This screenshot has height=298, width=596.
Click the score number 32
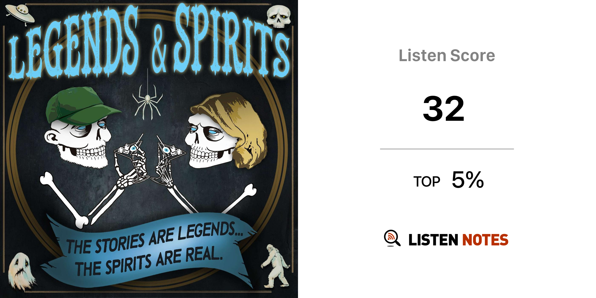point(444,109)
